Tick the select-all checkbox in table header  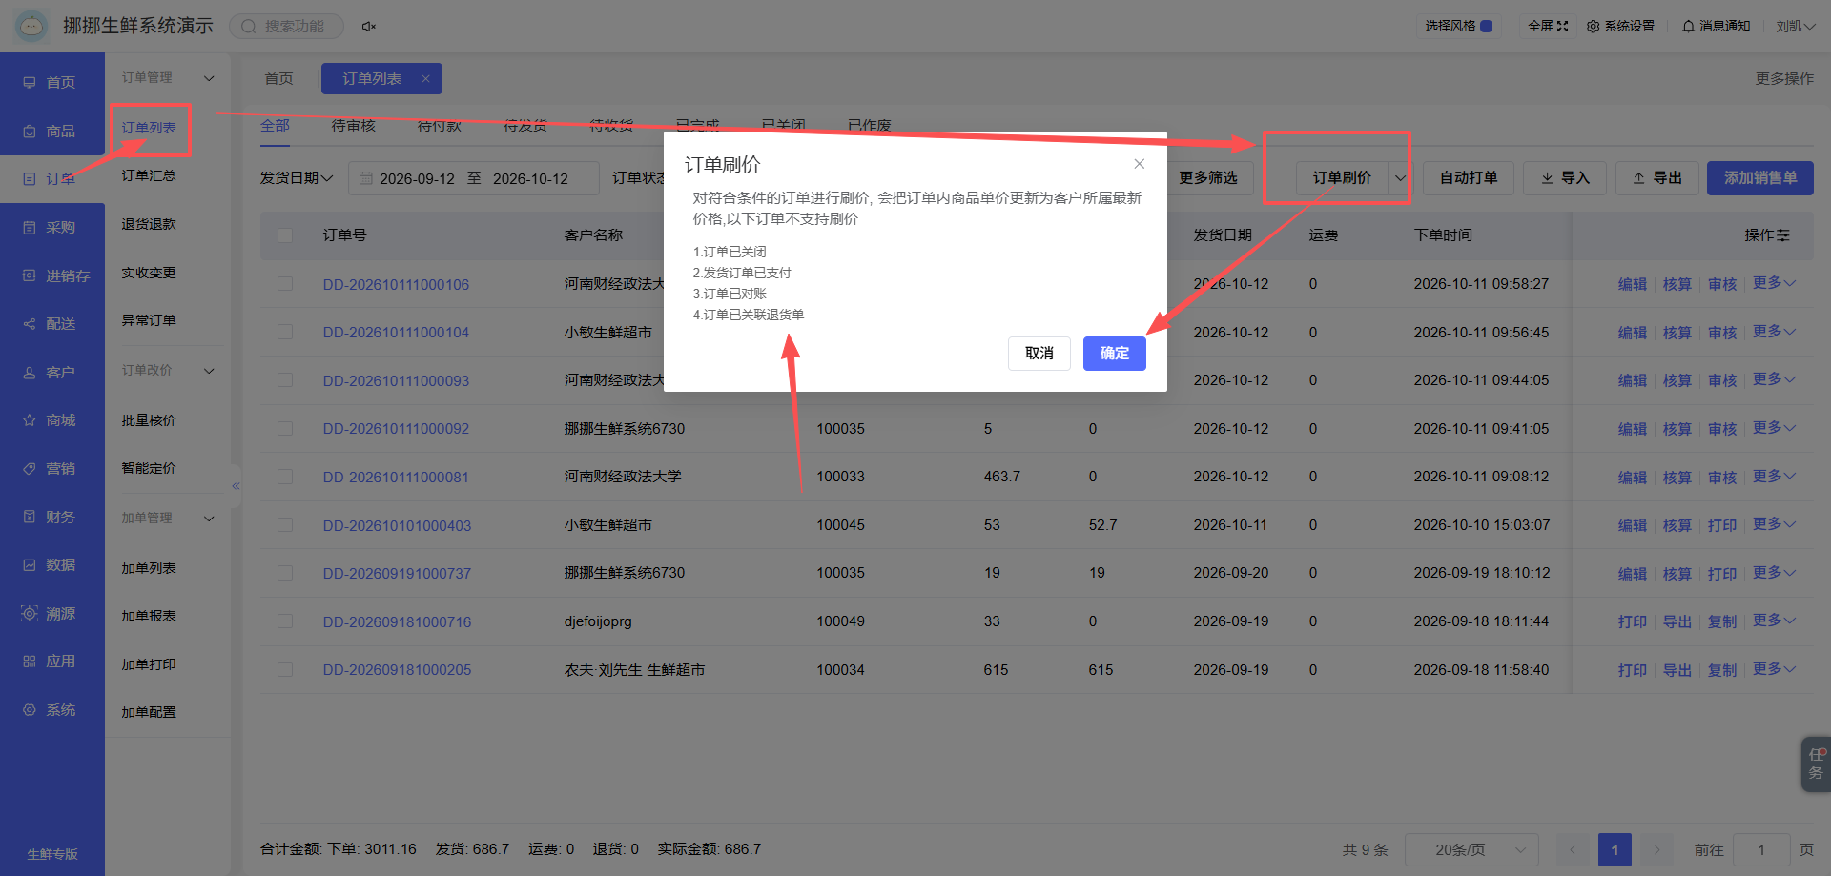[x=285, y=235]
